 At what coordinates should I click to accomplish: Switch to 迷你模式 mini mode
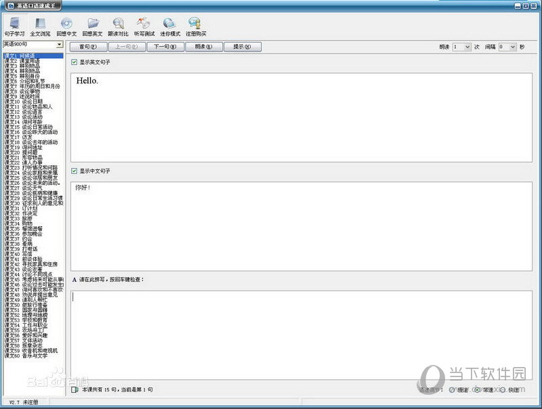[x=170, y=26]
